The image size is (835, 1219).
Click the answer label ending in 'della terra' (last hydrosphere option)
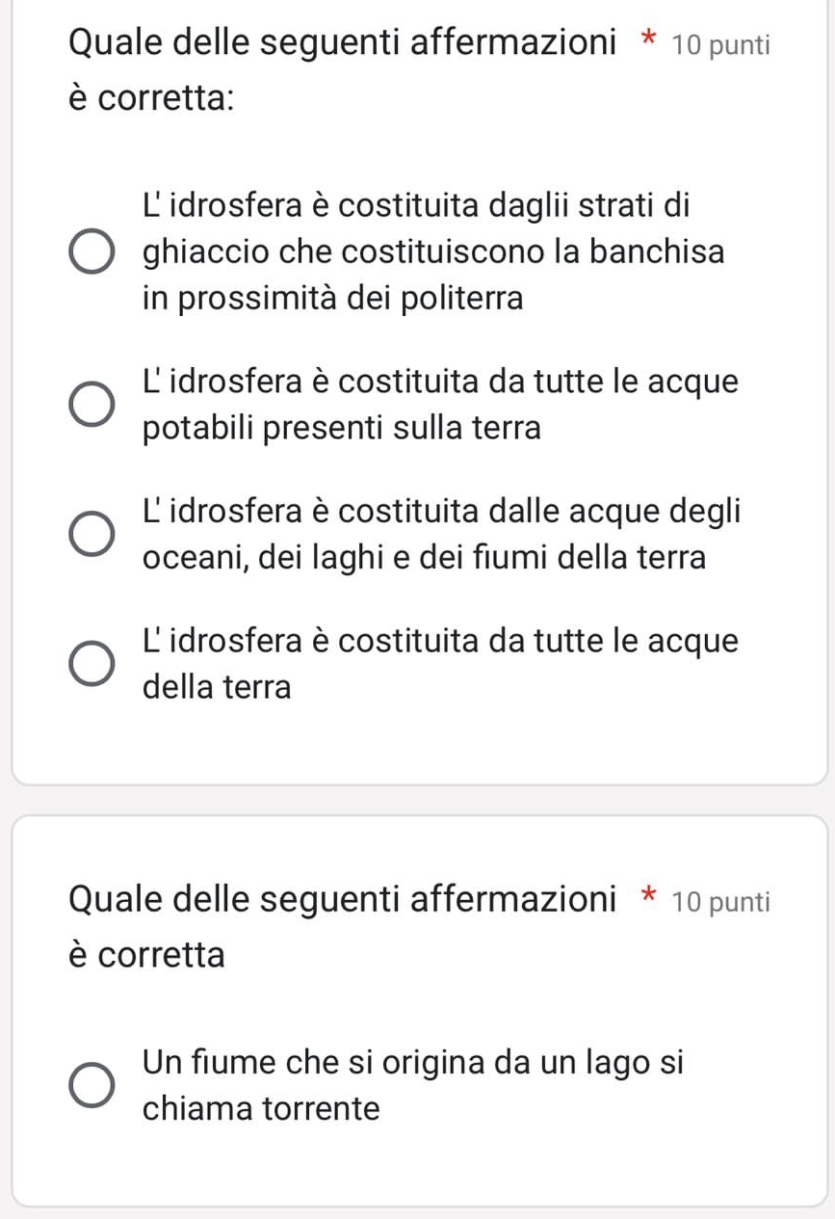coord(439,664)
